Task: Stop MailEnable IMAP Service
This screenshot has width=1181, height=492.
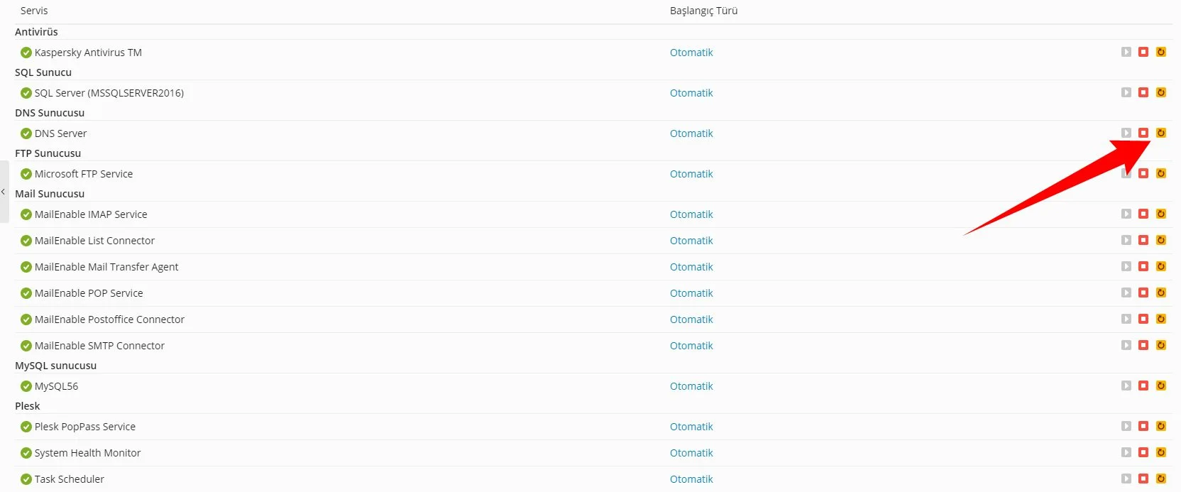Action: point(1143,214)
